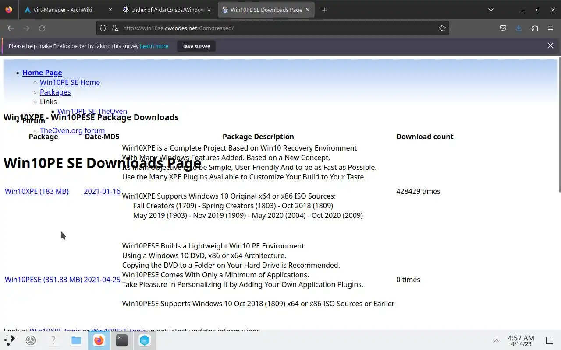
Task: Open the Firefox hamburger menu
Action: [550, 28]
